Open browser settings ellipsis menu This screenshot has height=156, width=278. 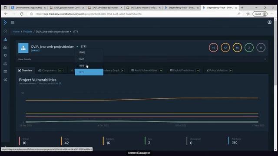[x=272, y=14]
